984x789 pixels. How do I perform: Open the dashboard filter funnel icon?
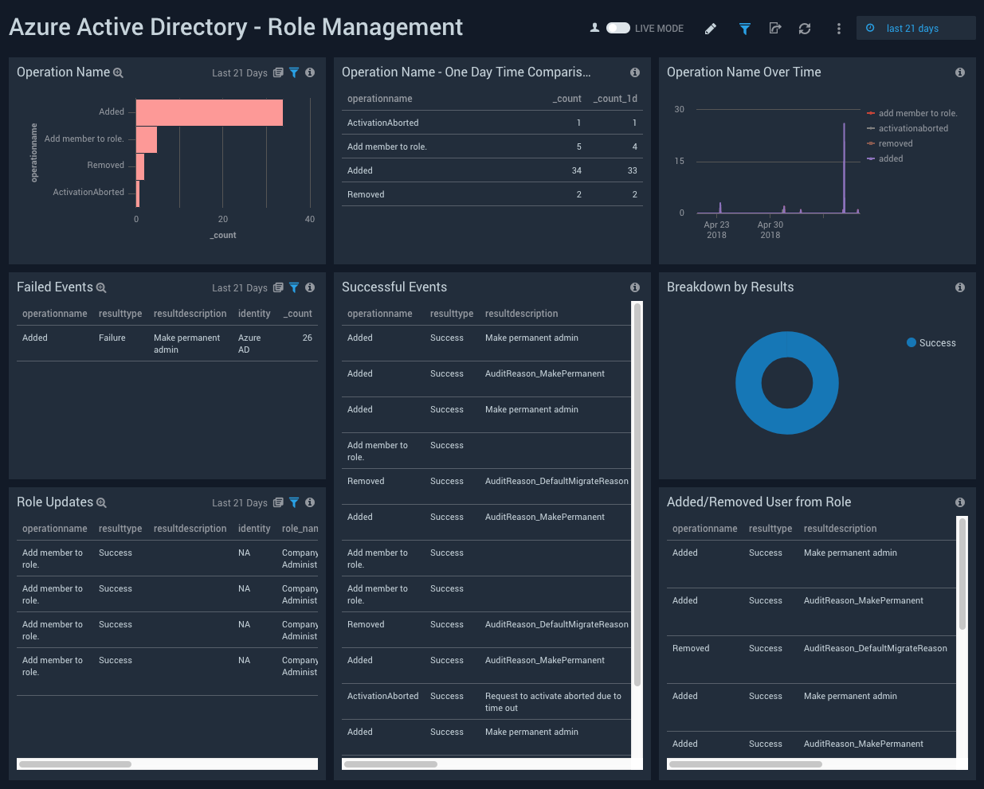pos(744,28)
